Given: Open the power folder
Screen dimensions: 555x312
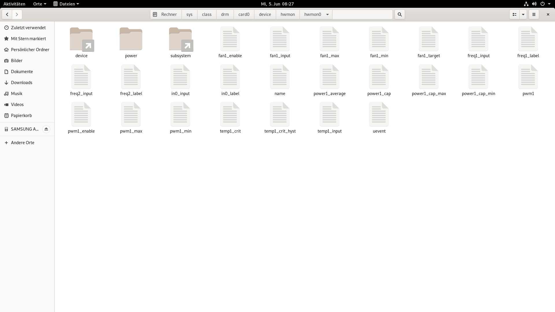Looking at the screenshot, I should point(131,42).
